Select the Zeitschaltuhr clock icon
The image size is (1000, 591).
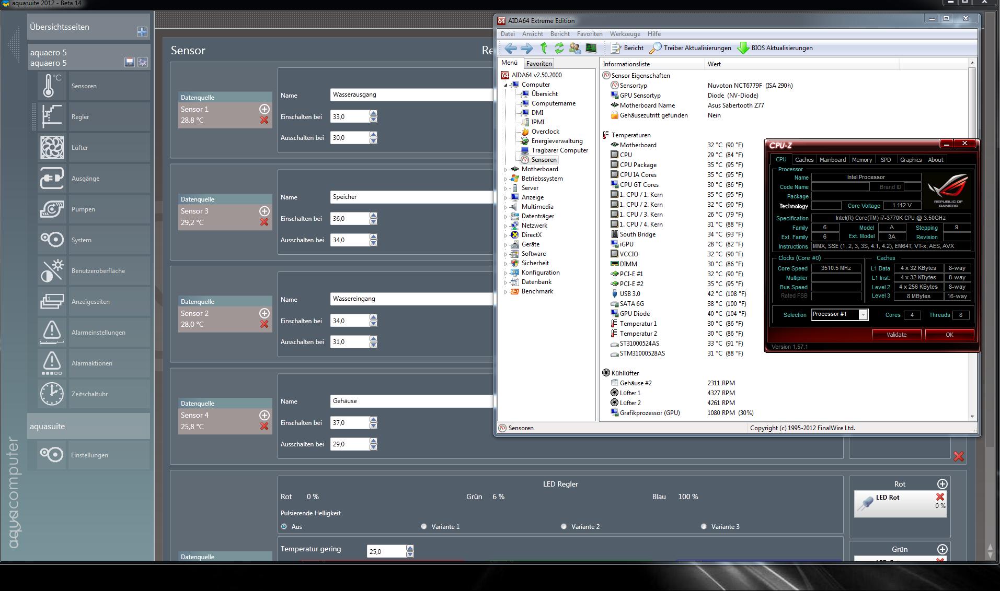(52, 394)
